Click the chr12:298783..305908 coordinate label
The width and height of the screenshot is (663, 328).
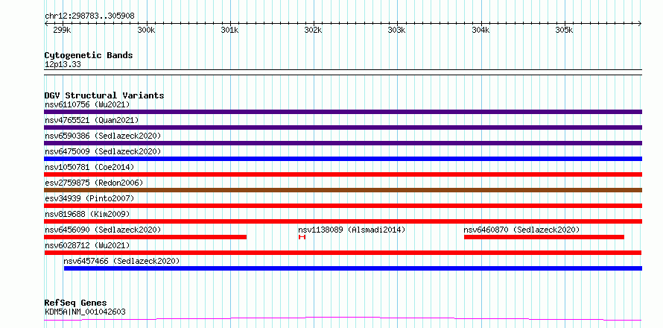[x=89, y=16]
